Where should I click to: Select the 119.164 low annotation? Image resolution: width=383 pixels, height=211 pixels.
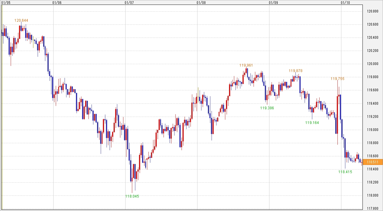point(312,123)
